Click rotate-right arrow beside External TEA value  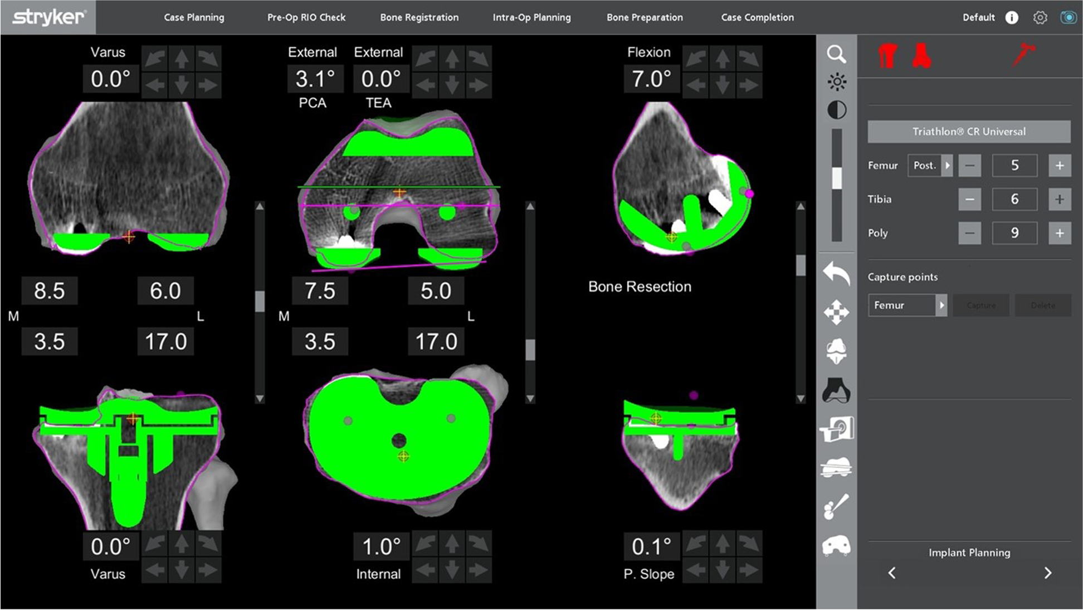(479, 59)
